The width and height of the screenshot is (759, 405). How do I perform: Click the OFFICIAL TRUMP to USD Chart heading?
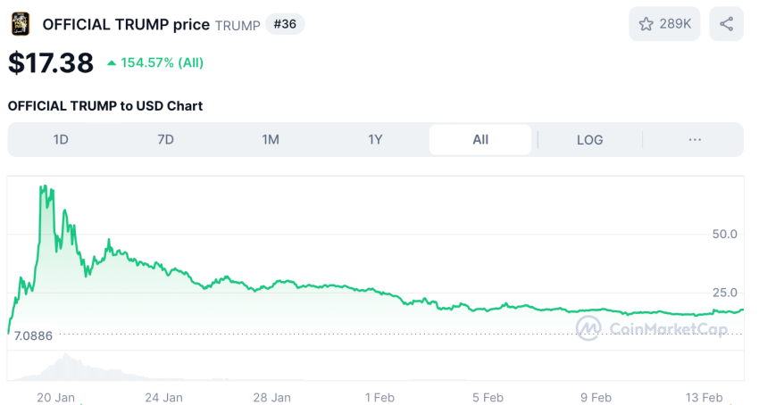tap(105, 106)
